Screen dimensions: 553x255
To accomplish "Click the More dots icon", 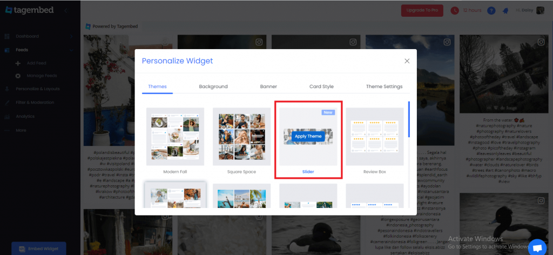I will click(x=6, y=131).
